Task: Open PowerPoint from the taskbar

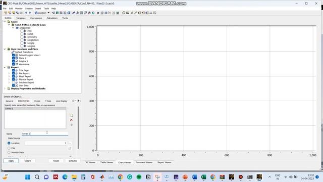Action: [x=185, y=177]
